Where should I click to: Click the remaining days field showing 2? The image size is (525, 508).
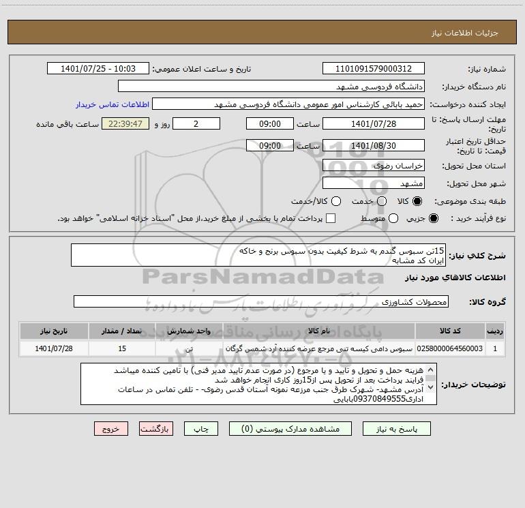[196, 123]
